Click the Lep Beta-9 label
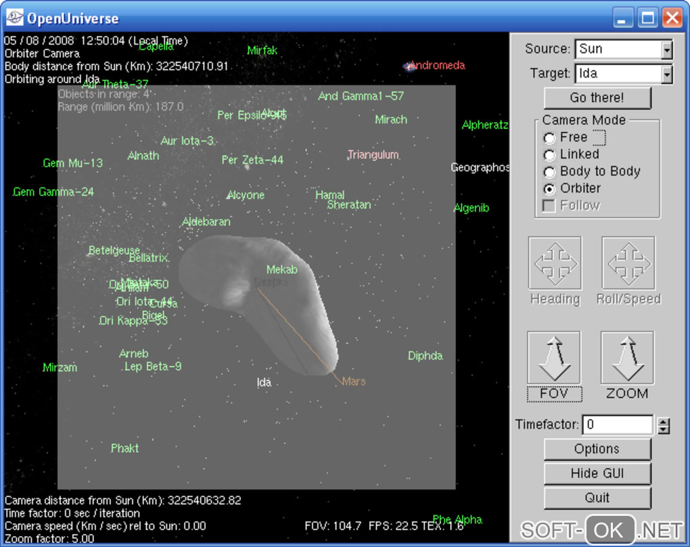The height and width of the screenshot is (547, 690). [x=153, y=366]
